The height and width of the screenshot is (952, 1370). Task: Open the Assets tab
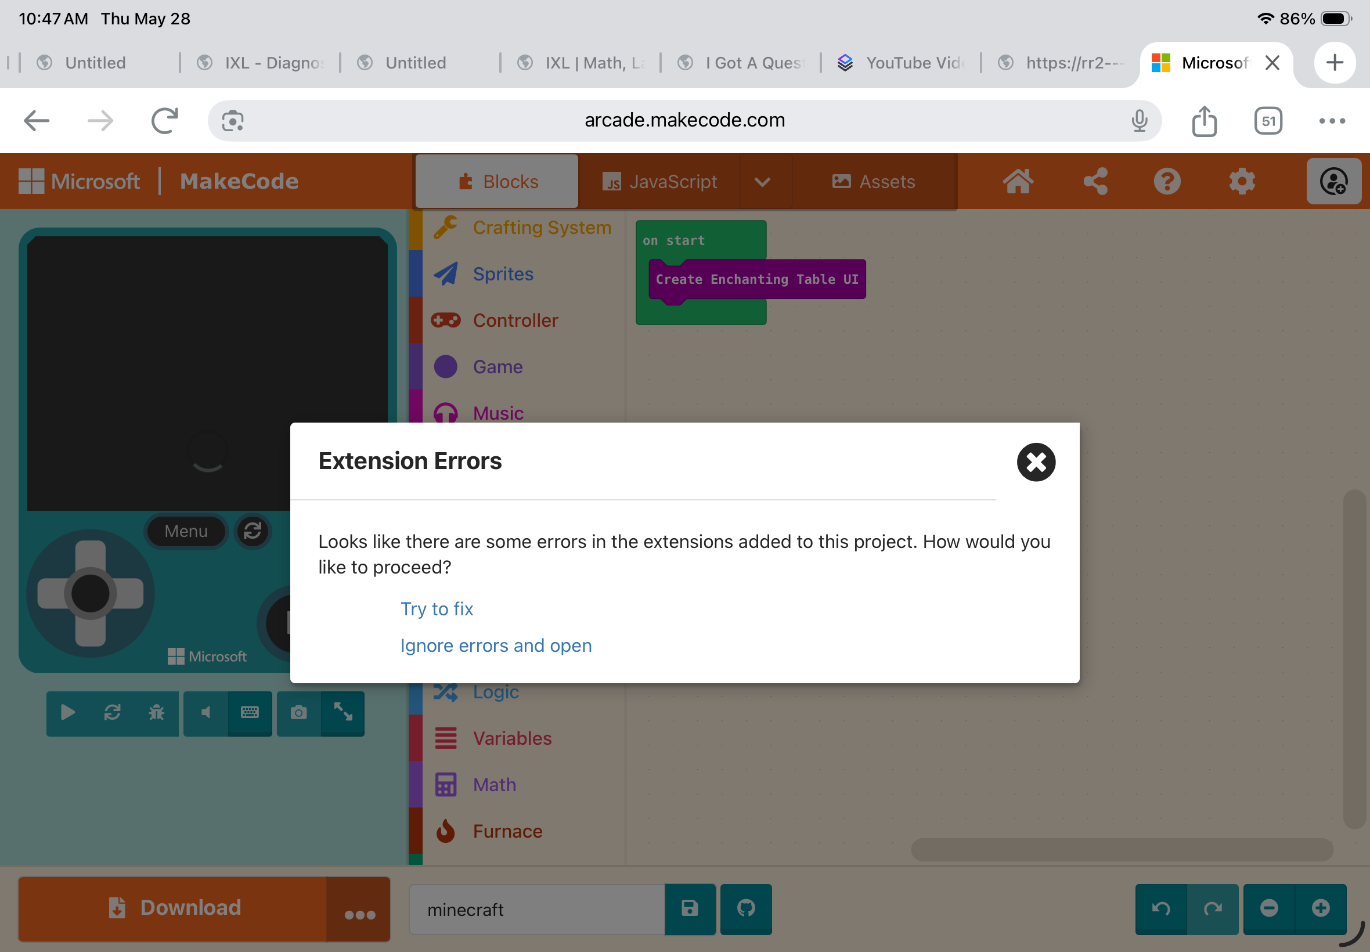click(873, 181)
